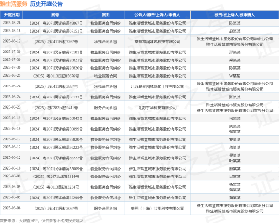Click plaintiff 美照（上海）节能科技有限公司
This screenshot has width=279, height=223.
point(158,209)
